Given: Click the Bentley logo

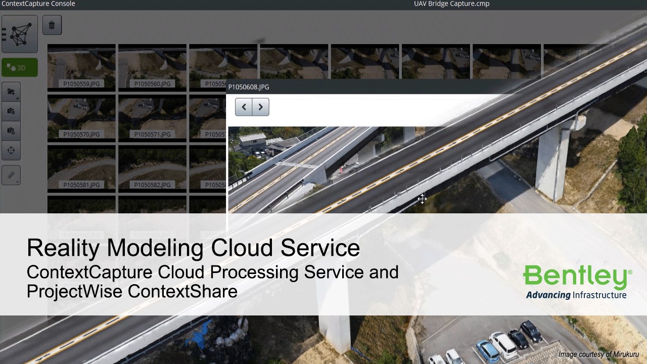Looking at the screenshot, I should click(x=578, y=282).
